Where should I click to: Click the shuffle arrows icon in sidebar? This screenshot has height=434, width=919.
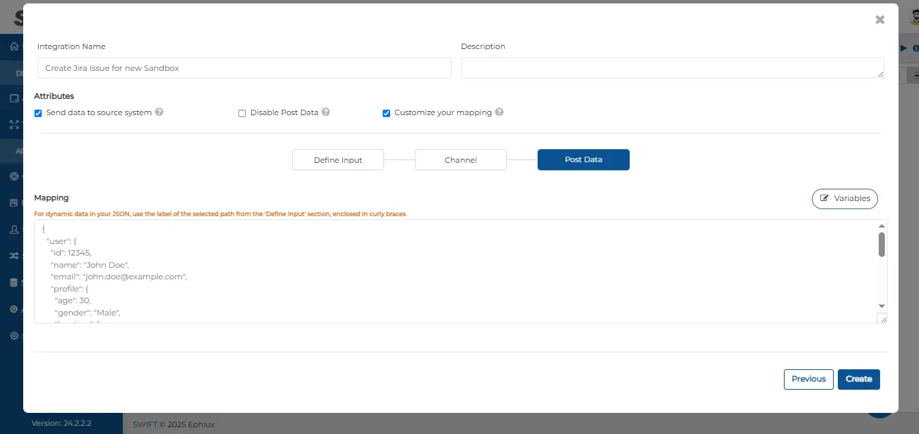tap(14, 256)
